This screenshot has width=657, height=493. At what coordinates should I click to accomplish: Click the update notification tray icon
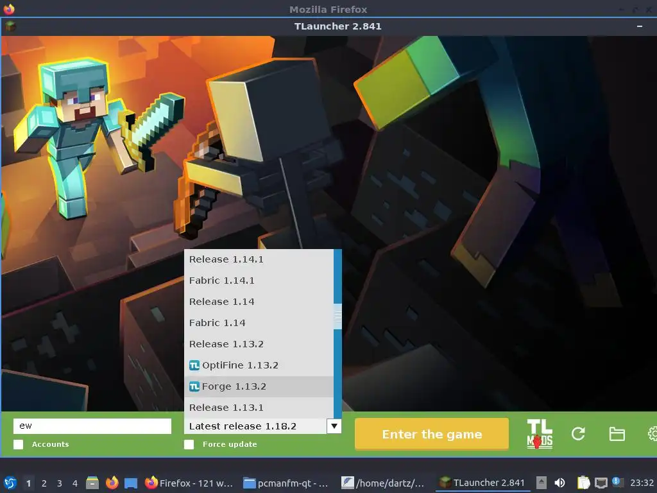coord(617,482)
